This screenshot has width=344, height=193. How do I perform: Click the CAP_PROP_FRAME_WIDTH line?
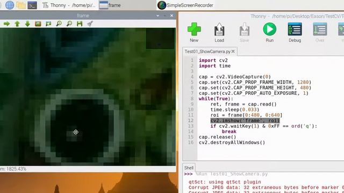point(255,82)
